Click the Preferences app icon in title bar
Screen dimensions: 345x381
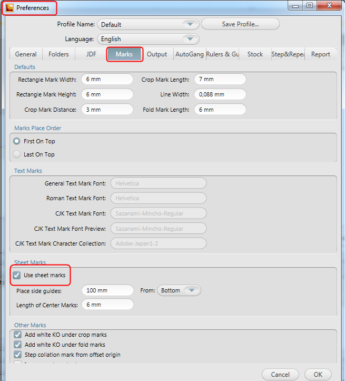tap(9, 8)
